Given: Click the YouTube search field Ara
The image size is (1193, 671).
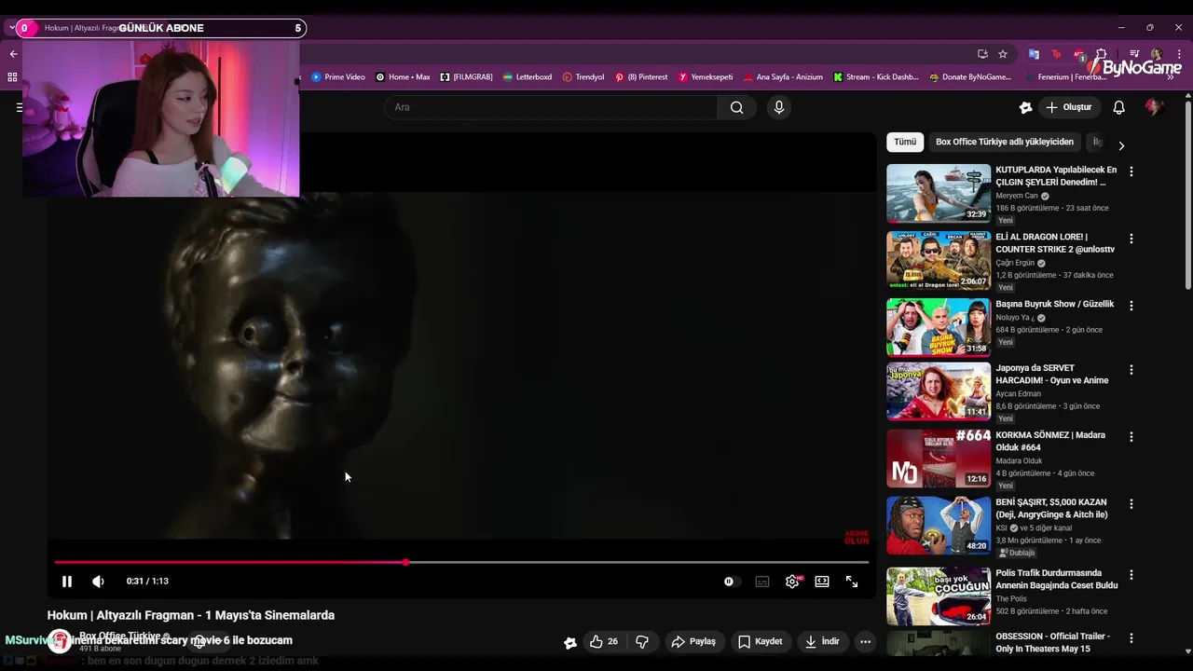Looking at the screenshot, I should [x=552, y=107].
